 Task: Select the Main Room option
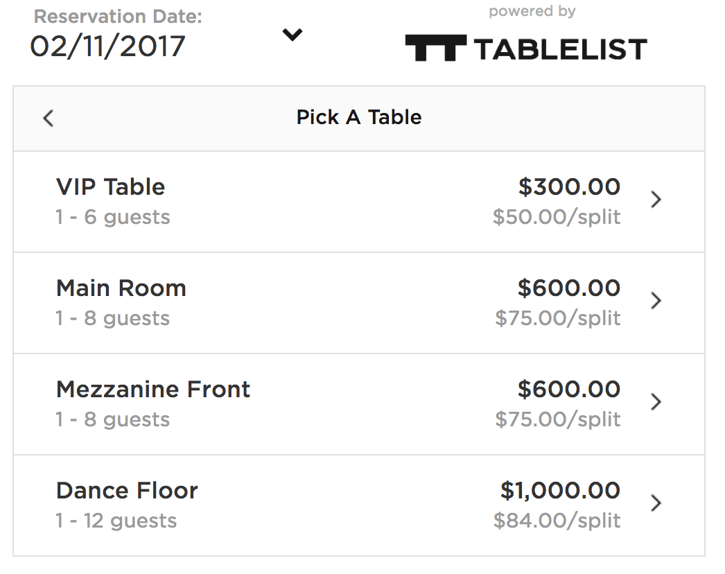click(121, 288)
